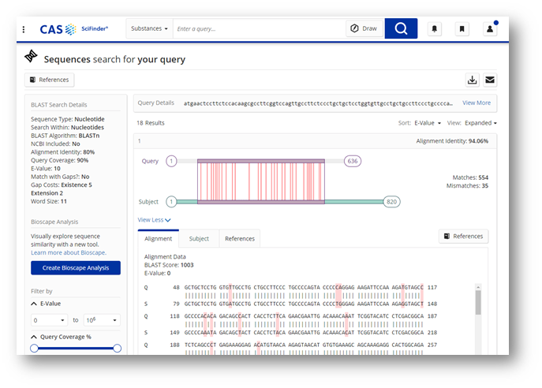This screenshot has width=542, height=388.
Task: Click Query Coverage: 90% search detail
Action: coord(59,160)
